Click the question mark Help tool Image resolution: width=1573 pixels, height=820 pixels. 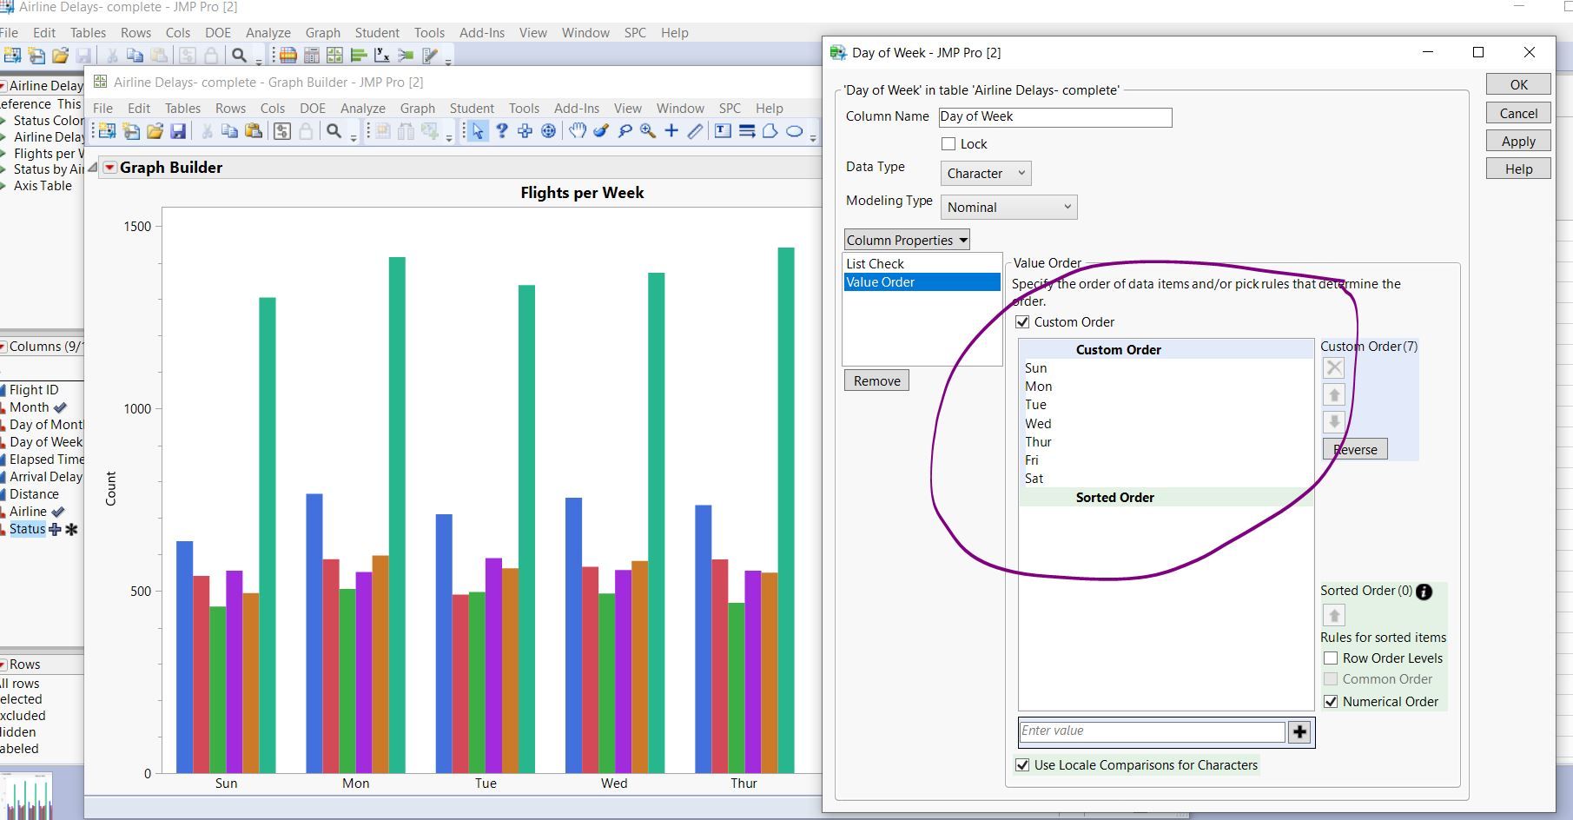point(501,131)
